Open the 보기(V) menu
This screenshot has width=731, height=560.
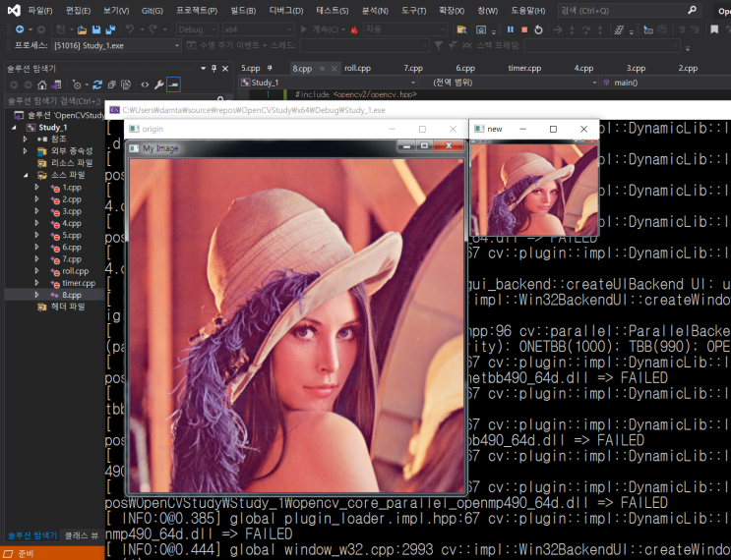pos(116,10)
